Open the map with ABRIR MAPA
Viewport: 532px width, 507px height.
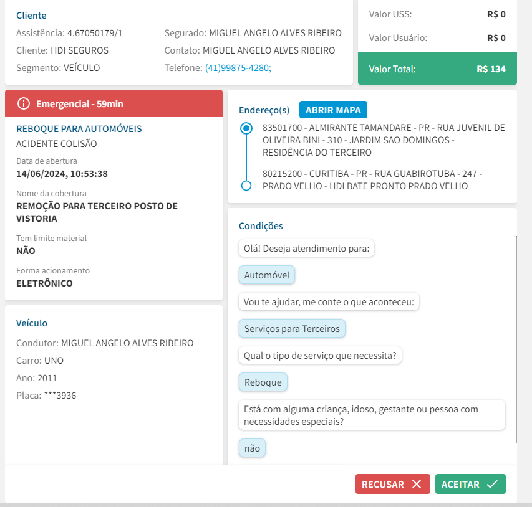coord(333,110)
